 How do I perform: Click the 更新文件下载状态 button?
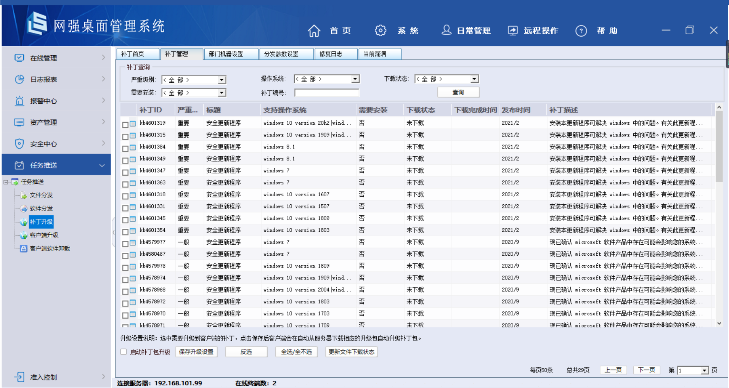[352, 352]
